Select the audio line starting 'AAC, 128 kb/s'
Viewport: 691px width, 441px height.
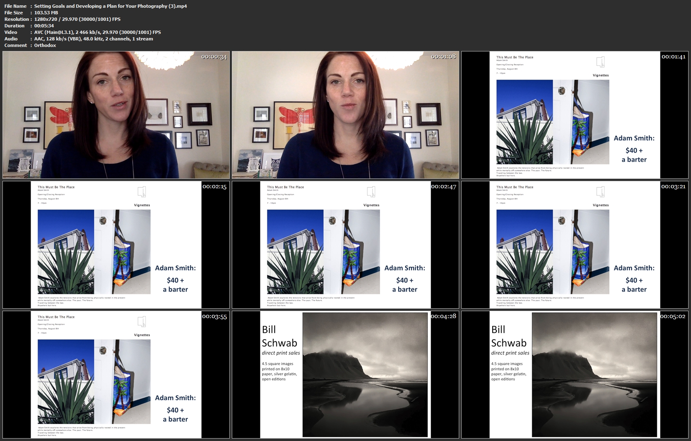coord(93,39)
